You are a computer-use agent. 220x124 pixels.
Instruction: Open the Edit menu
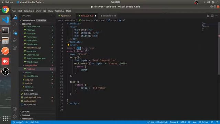[20, 11]
